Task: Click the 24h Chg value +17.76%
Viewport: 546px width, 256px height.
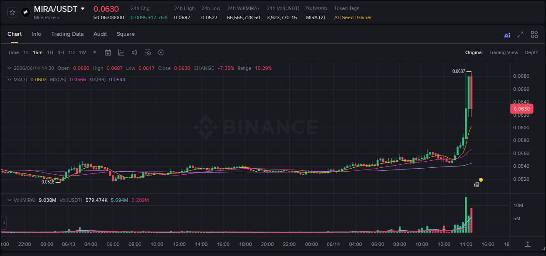Action: tap(158, 17)
